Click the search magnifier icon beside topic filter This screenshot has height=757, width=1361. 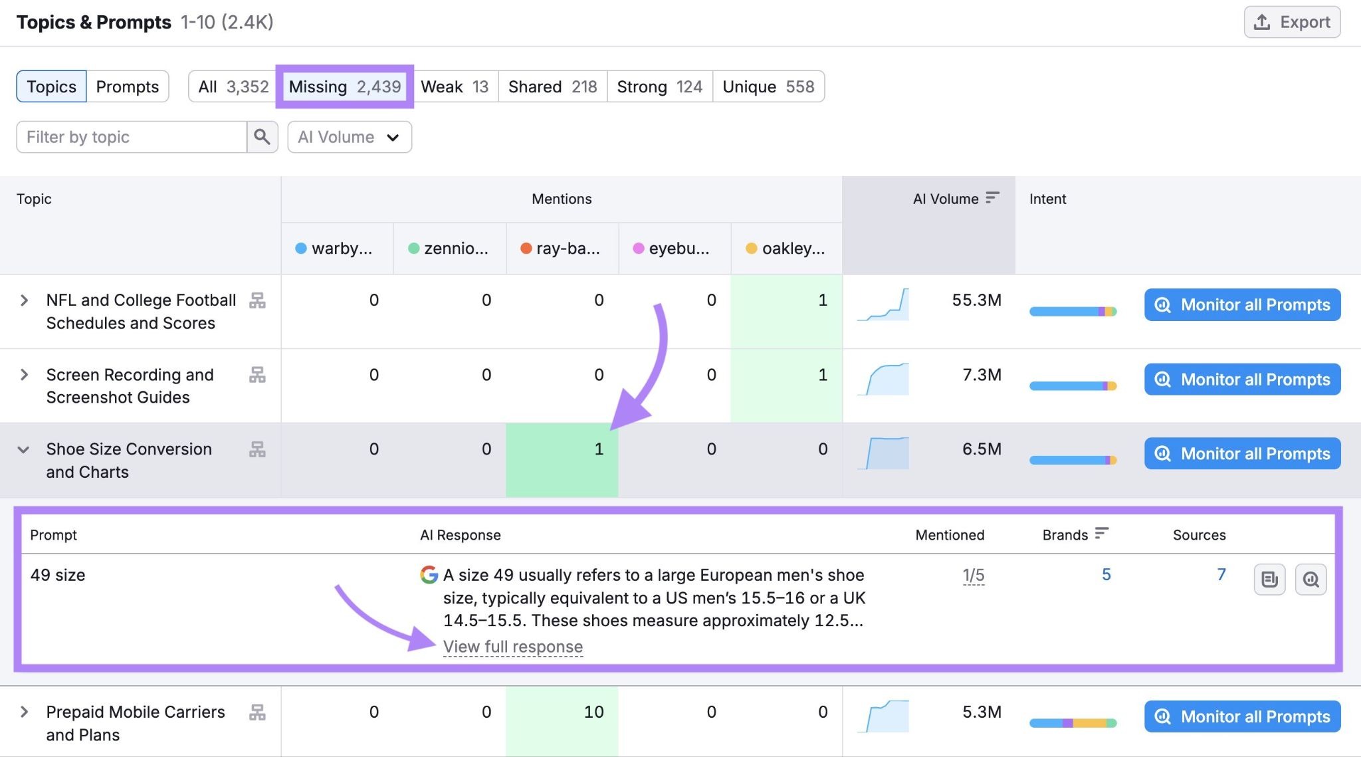pos(262,137)
